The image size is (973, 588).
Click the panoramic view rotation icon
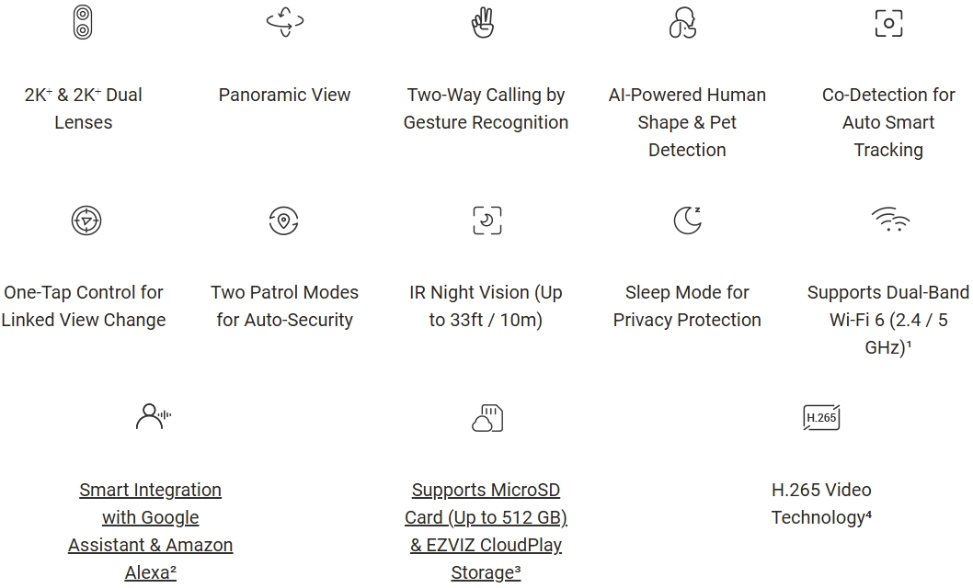[284, 22]
